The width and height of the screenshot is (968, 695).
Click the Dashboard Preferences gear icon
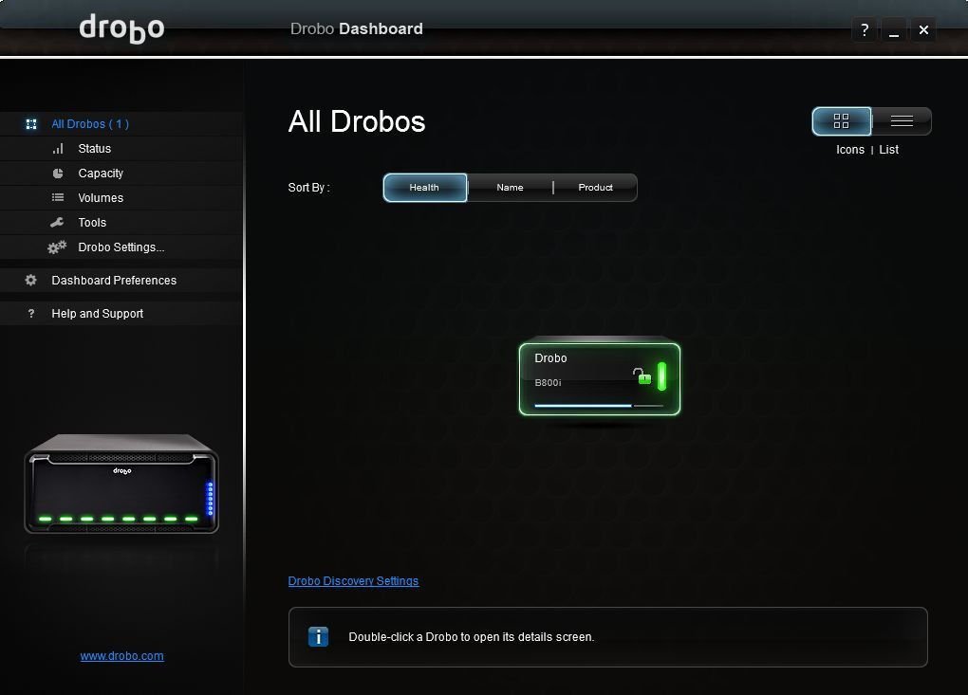[x=31, y=280]
